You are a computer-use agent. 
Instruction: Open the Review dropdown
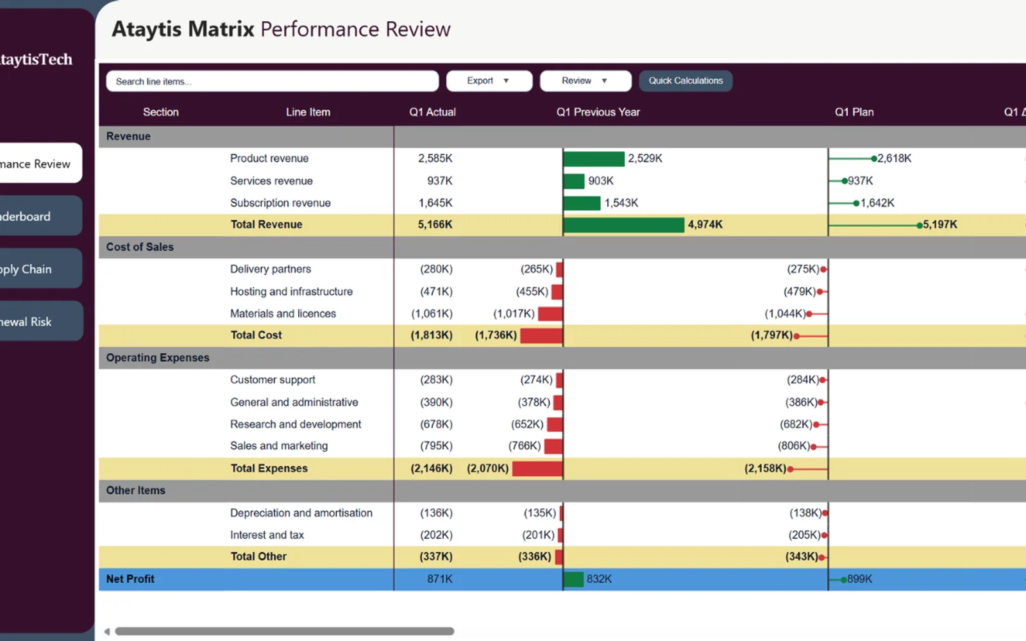[x=585, y=81]
